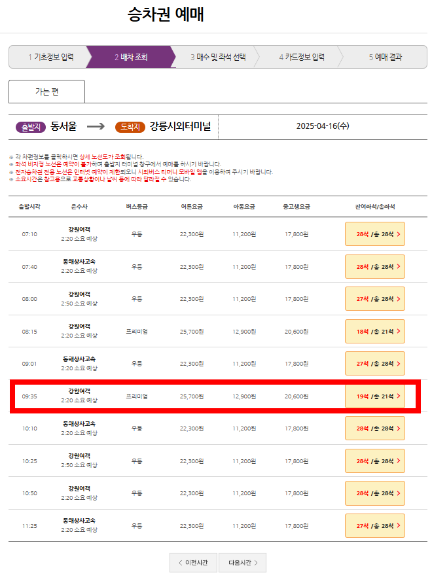The image size is (432, 577).
Task: Click the 17,800원 fare in the 08:00 row
Action: 297,299
